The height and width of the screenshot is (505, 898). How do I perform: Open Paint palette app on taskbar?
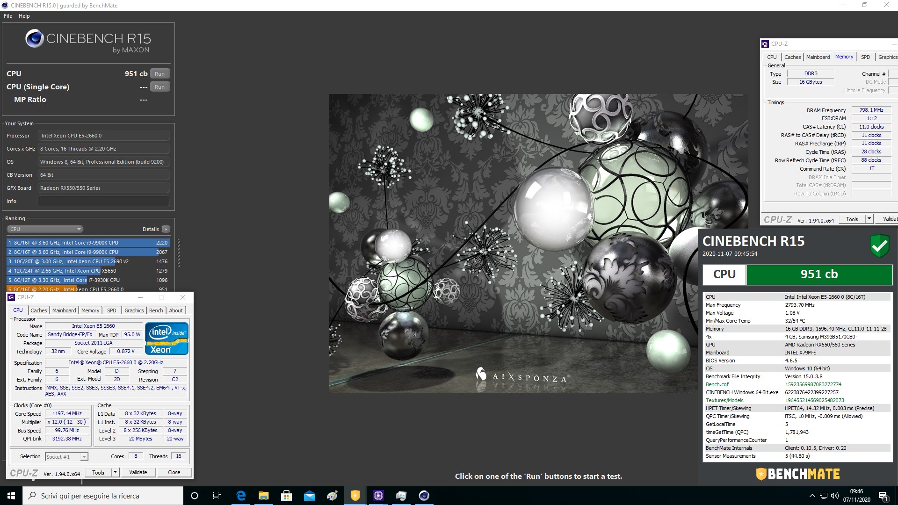pos(333,496)
